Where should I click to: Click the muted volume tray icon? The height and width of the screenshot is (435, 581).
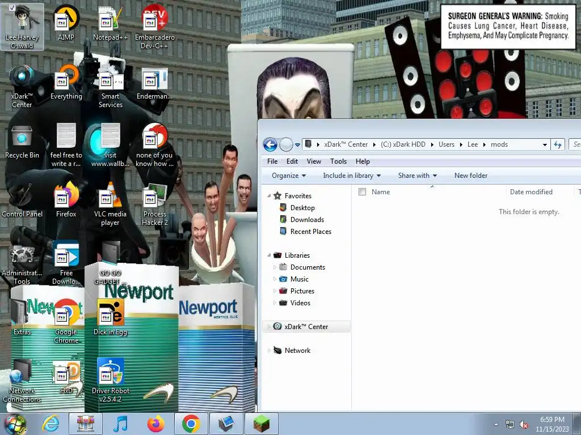click(x=524, y=425)
